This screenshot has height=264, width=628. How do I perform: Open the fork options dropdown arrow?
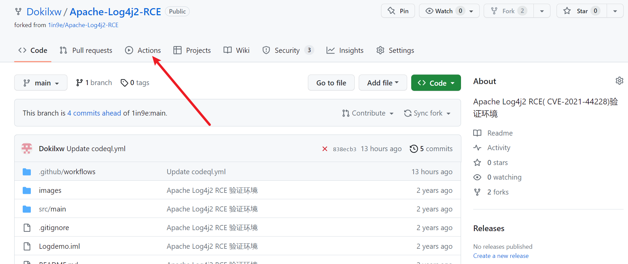(x=542, y=11)
